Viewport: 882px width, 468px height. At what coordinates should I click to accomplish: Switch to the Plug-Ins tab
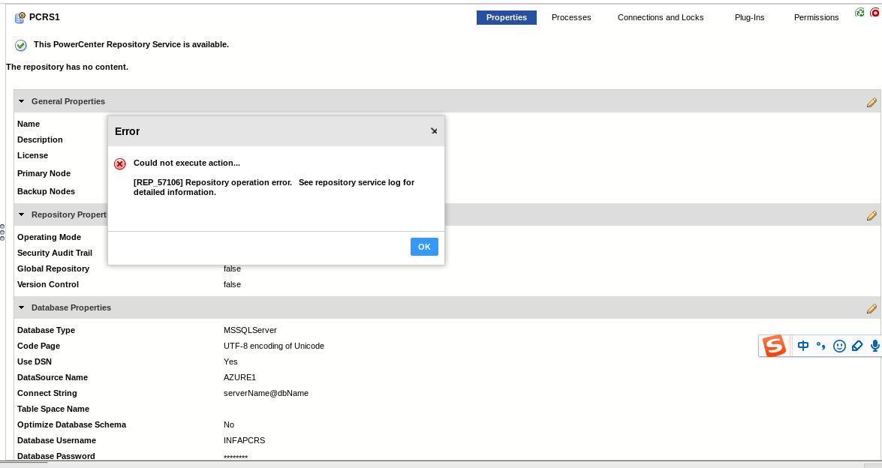tap(749, 17)
